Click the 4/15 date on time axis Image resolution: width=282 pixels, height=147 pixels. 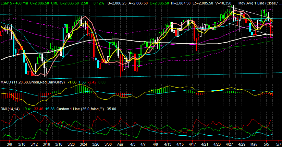180,144
